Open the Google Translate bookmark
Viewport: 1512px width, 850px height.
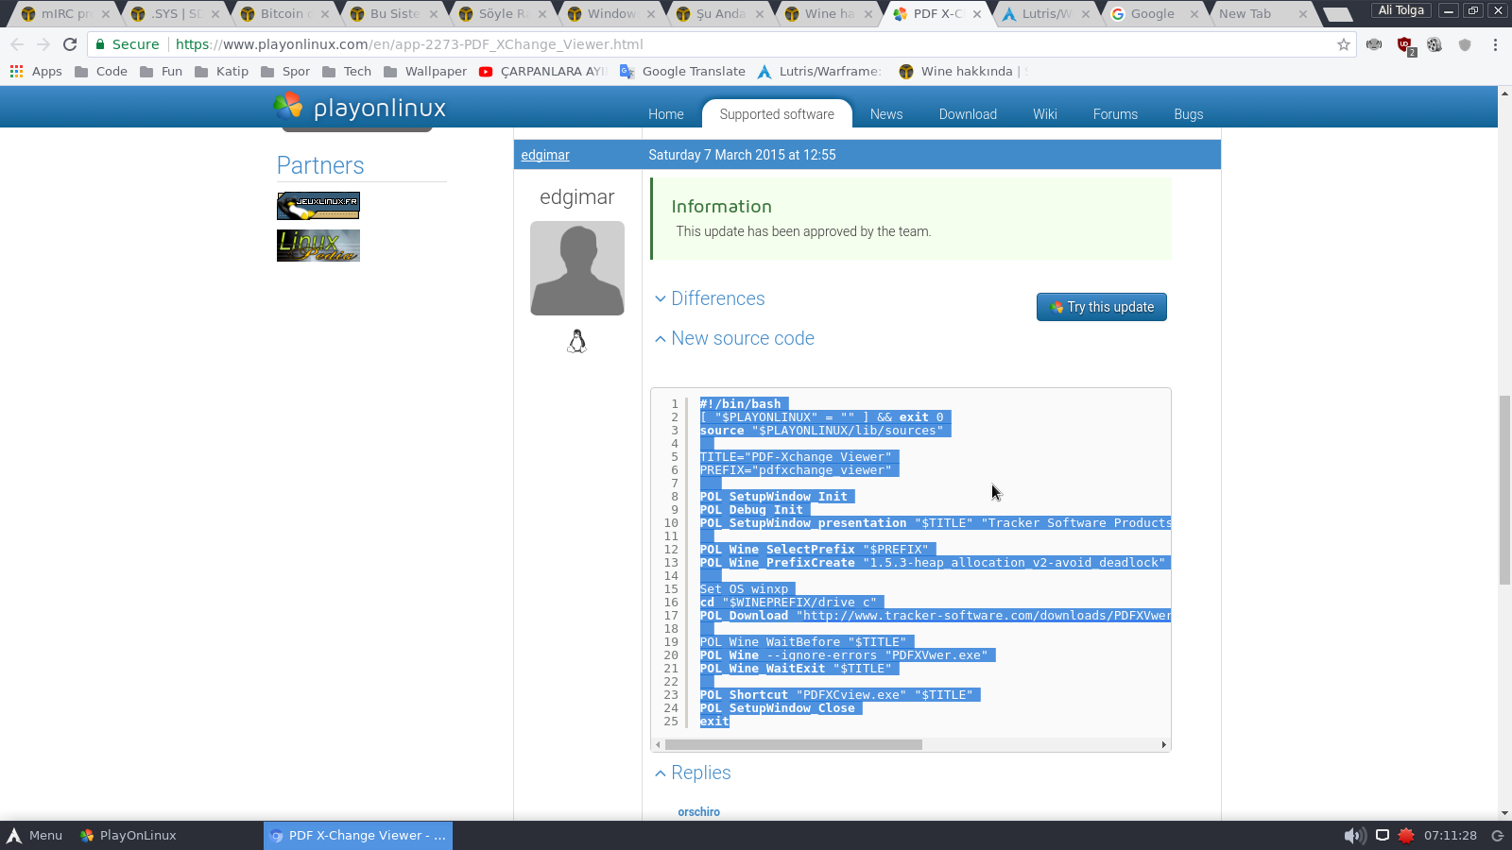point(682,71)
